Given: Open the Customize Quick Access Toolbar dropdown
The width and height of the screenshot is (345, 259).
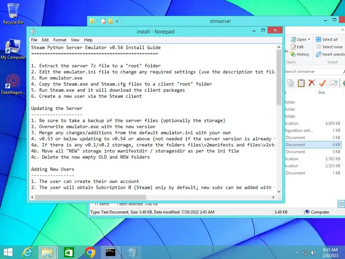Looking at the screenshot, I should 117,22.
